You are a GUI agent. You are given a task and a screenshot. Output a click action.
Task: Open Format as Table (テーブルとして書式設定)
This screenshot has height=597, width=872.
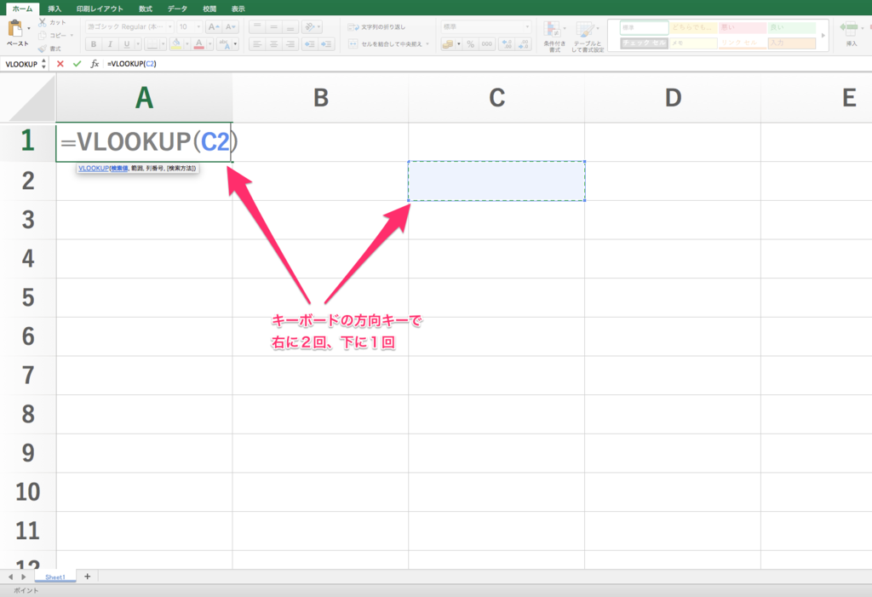pos(588,37)
